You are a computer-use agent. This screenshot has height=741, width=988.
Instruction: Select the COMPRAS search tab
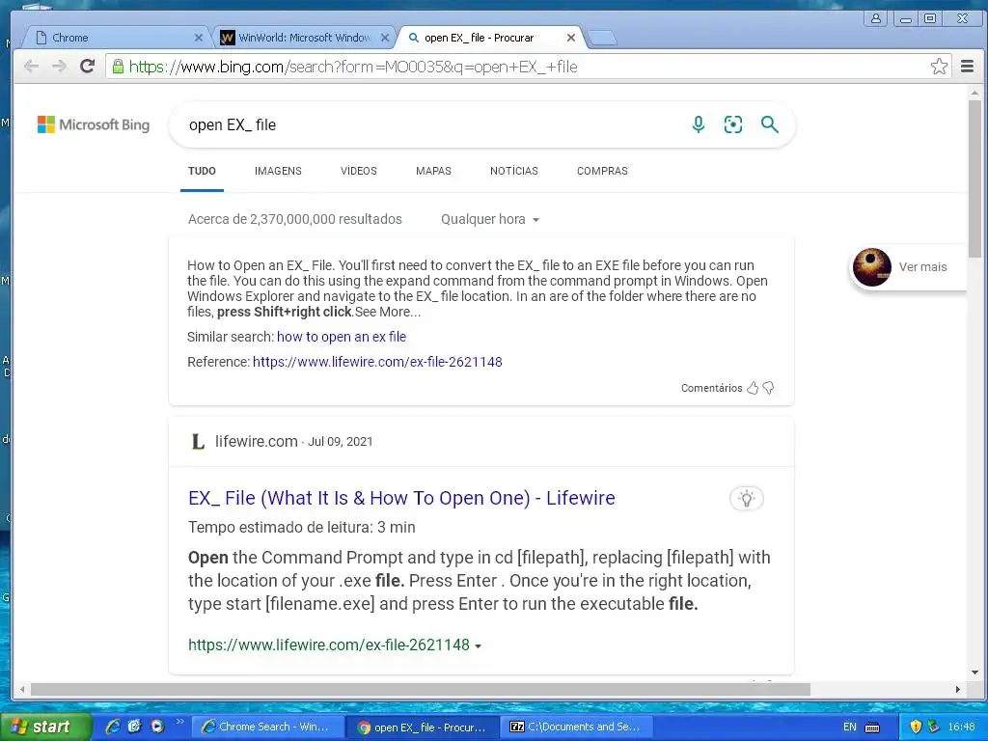click(x=602, y=171)
